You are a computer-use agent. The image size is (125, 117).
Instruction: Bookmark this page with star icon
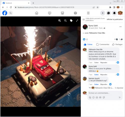click(x=97, y=7)
